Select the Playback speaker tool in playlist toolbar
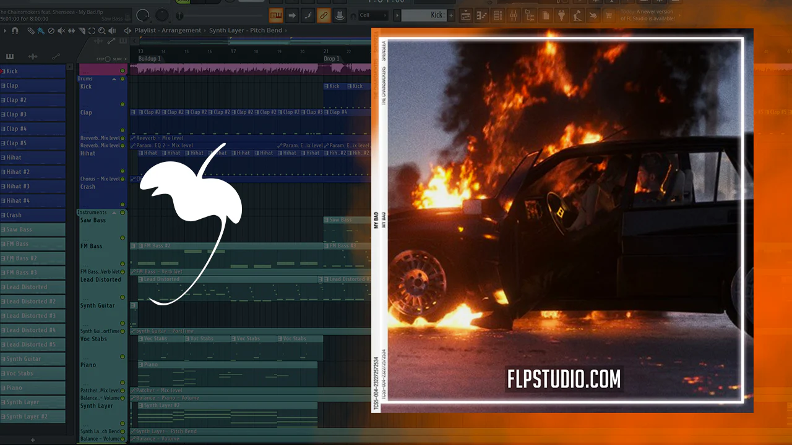 (112, 30)
